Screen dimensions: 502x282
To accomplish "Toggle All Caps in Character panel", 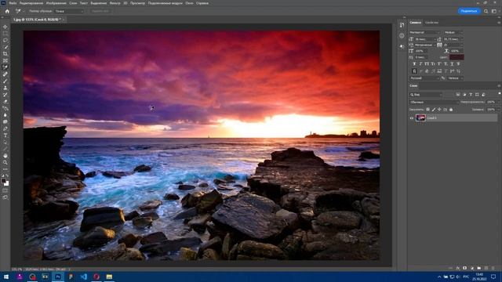I will pyautogui.click(x=427, y=64).
